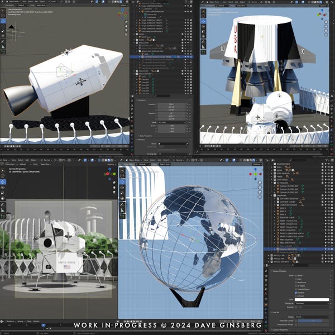This screenshot has width=335, height=335.
Task: Select Box tool in the command module viewport
Action: 3,11
